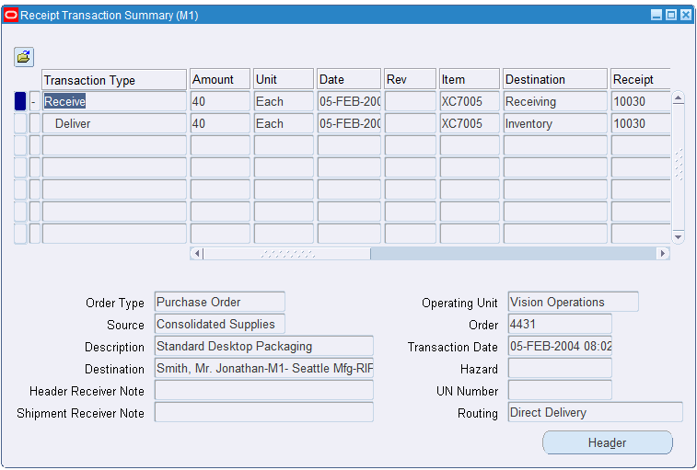Click the vertical scrollbar up arrow
This screenshot has width=697, height=470.
point(678,98)
